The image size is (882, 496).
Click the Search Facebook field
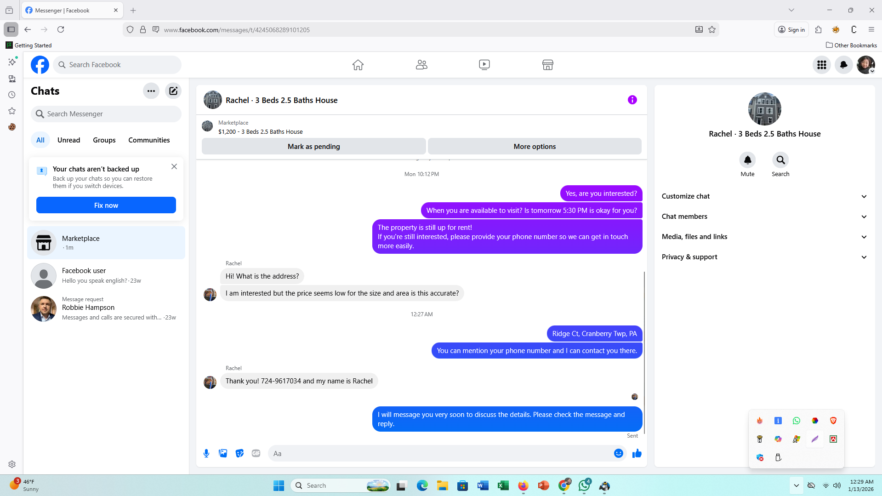tap(117, 65)
